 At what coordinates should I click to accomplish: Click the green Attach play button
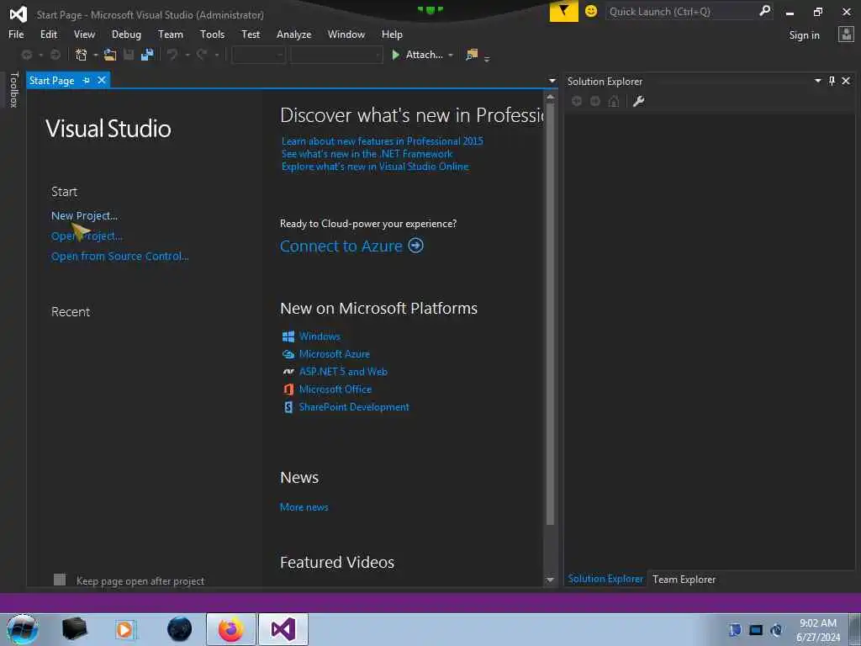[395, 55]
